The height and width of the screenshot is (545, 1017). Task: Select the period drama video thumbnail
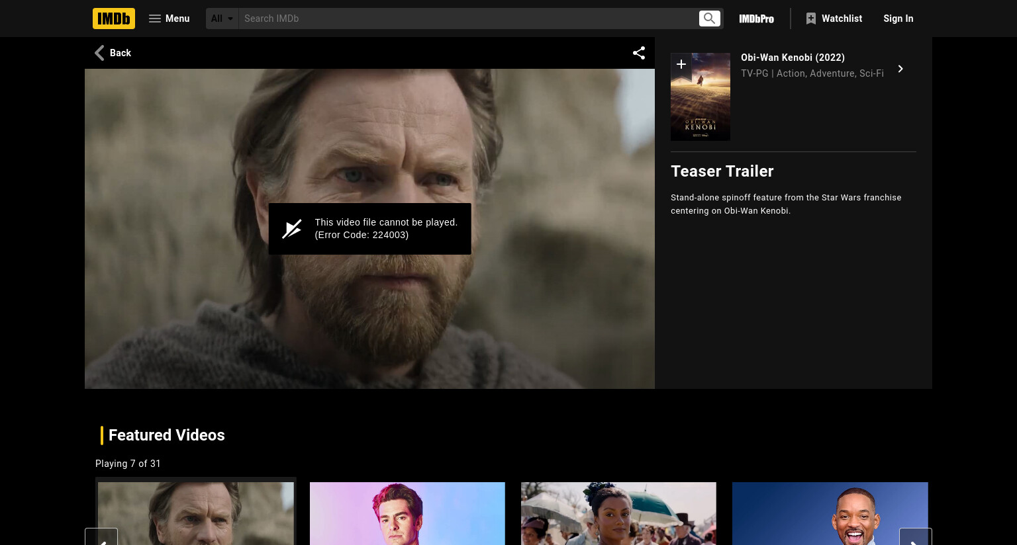618,513
